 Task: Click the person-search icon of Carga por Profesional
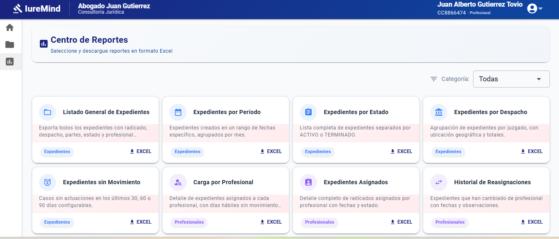tap(178, 182)
